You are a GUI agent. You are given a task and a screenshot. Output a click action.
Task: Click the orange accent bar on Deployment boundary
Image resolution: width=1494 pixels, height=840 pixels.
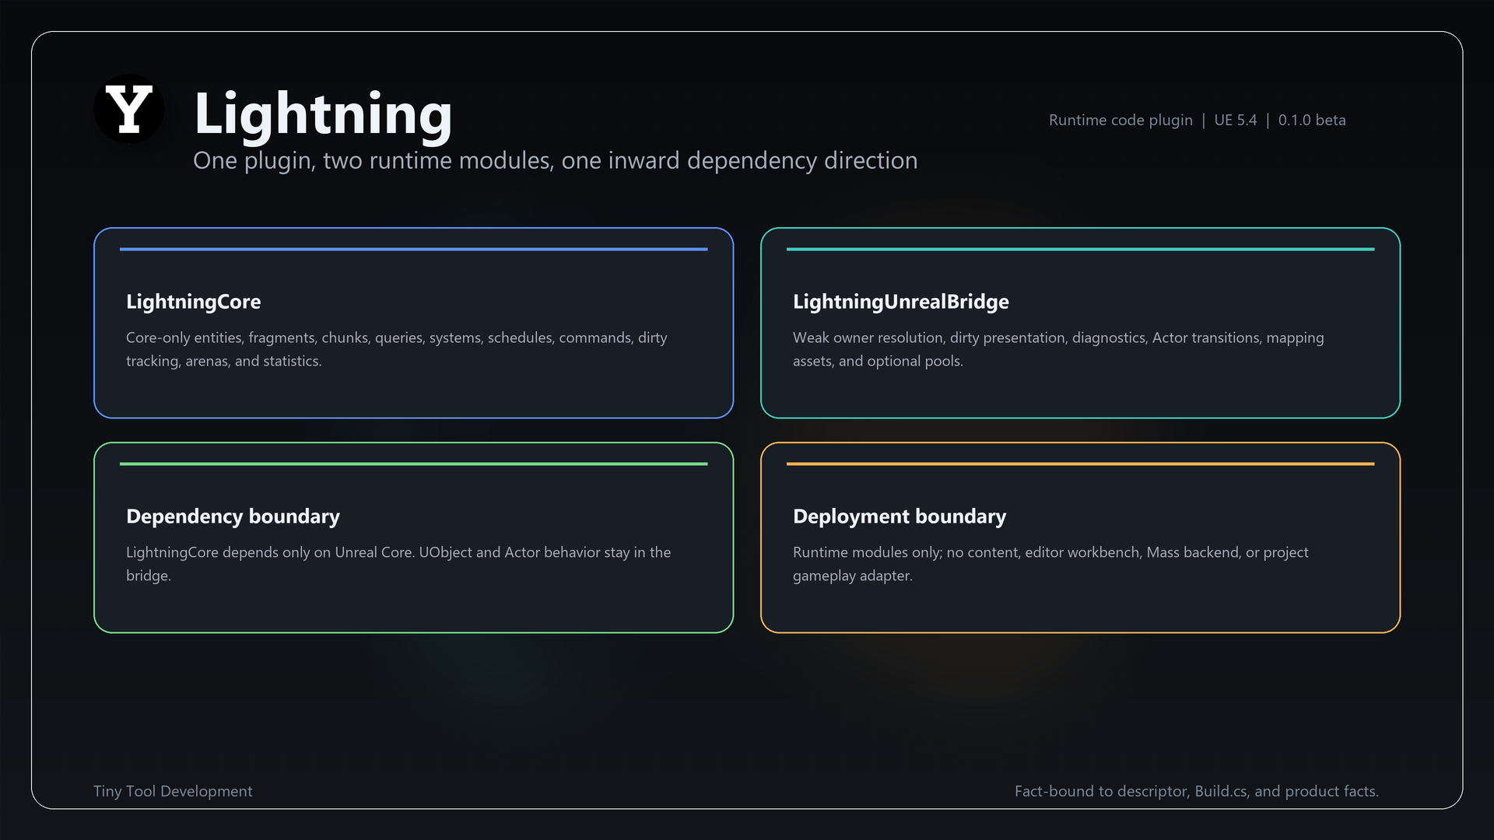click(x=1080, y=464)
